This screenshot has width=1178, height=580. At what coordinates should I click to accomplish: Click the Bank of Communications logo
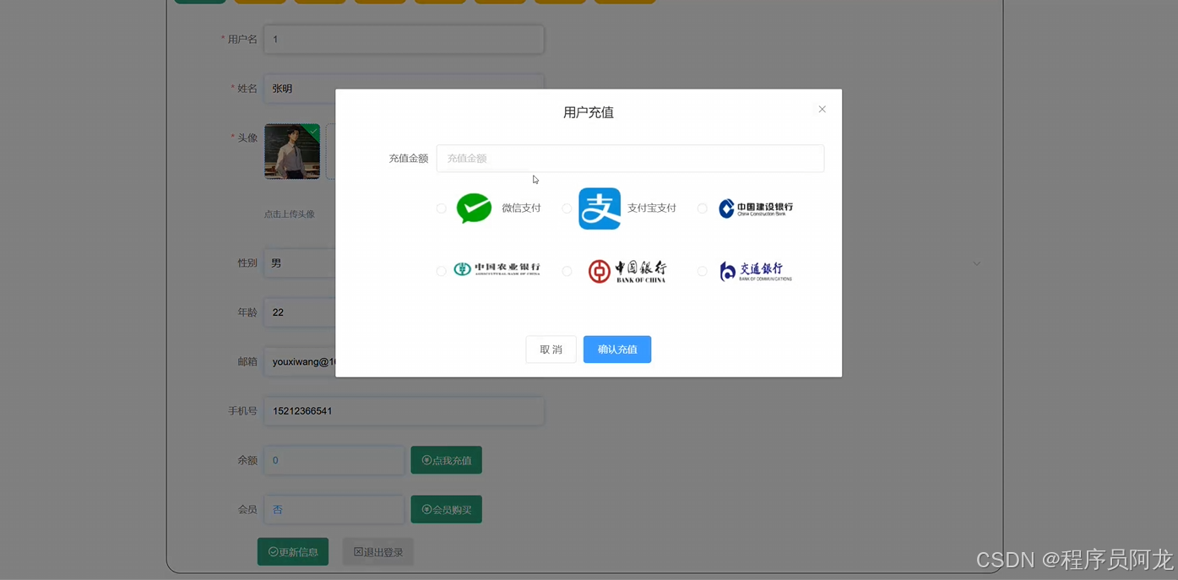tap(756, 271)
